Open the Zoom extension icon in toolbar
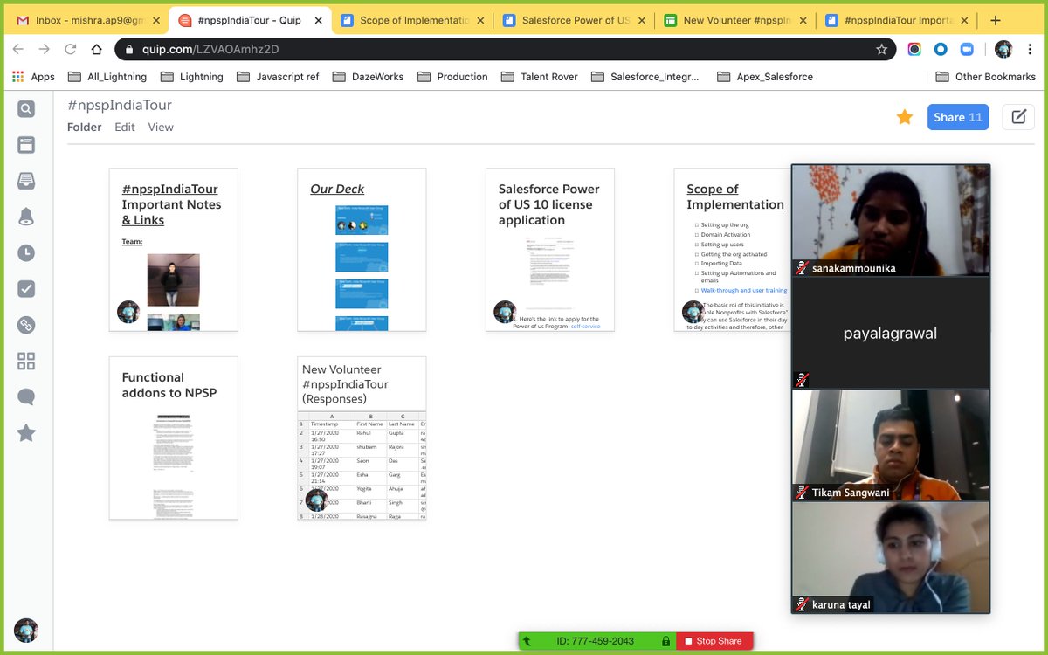Screen dimensions: 1048x655 click(967, 50)
